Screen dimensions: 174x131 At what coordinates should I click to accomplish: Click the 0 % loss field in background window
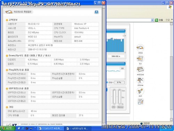pyautogui.click(x=119, y=82)
